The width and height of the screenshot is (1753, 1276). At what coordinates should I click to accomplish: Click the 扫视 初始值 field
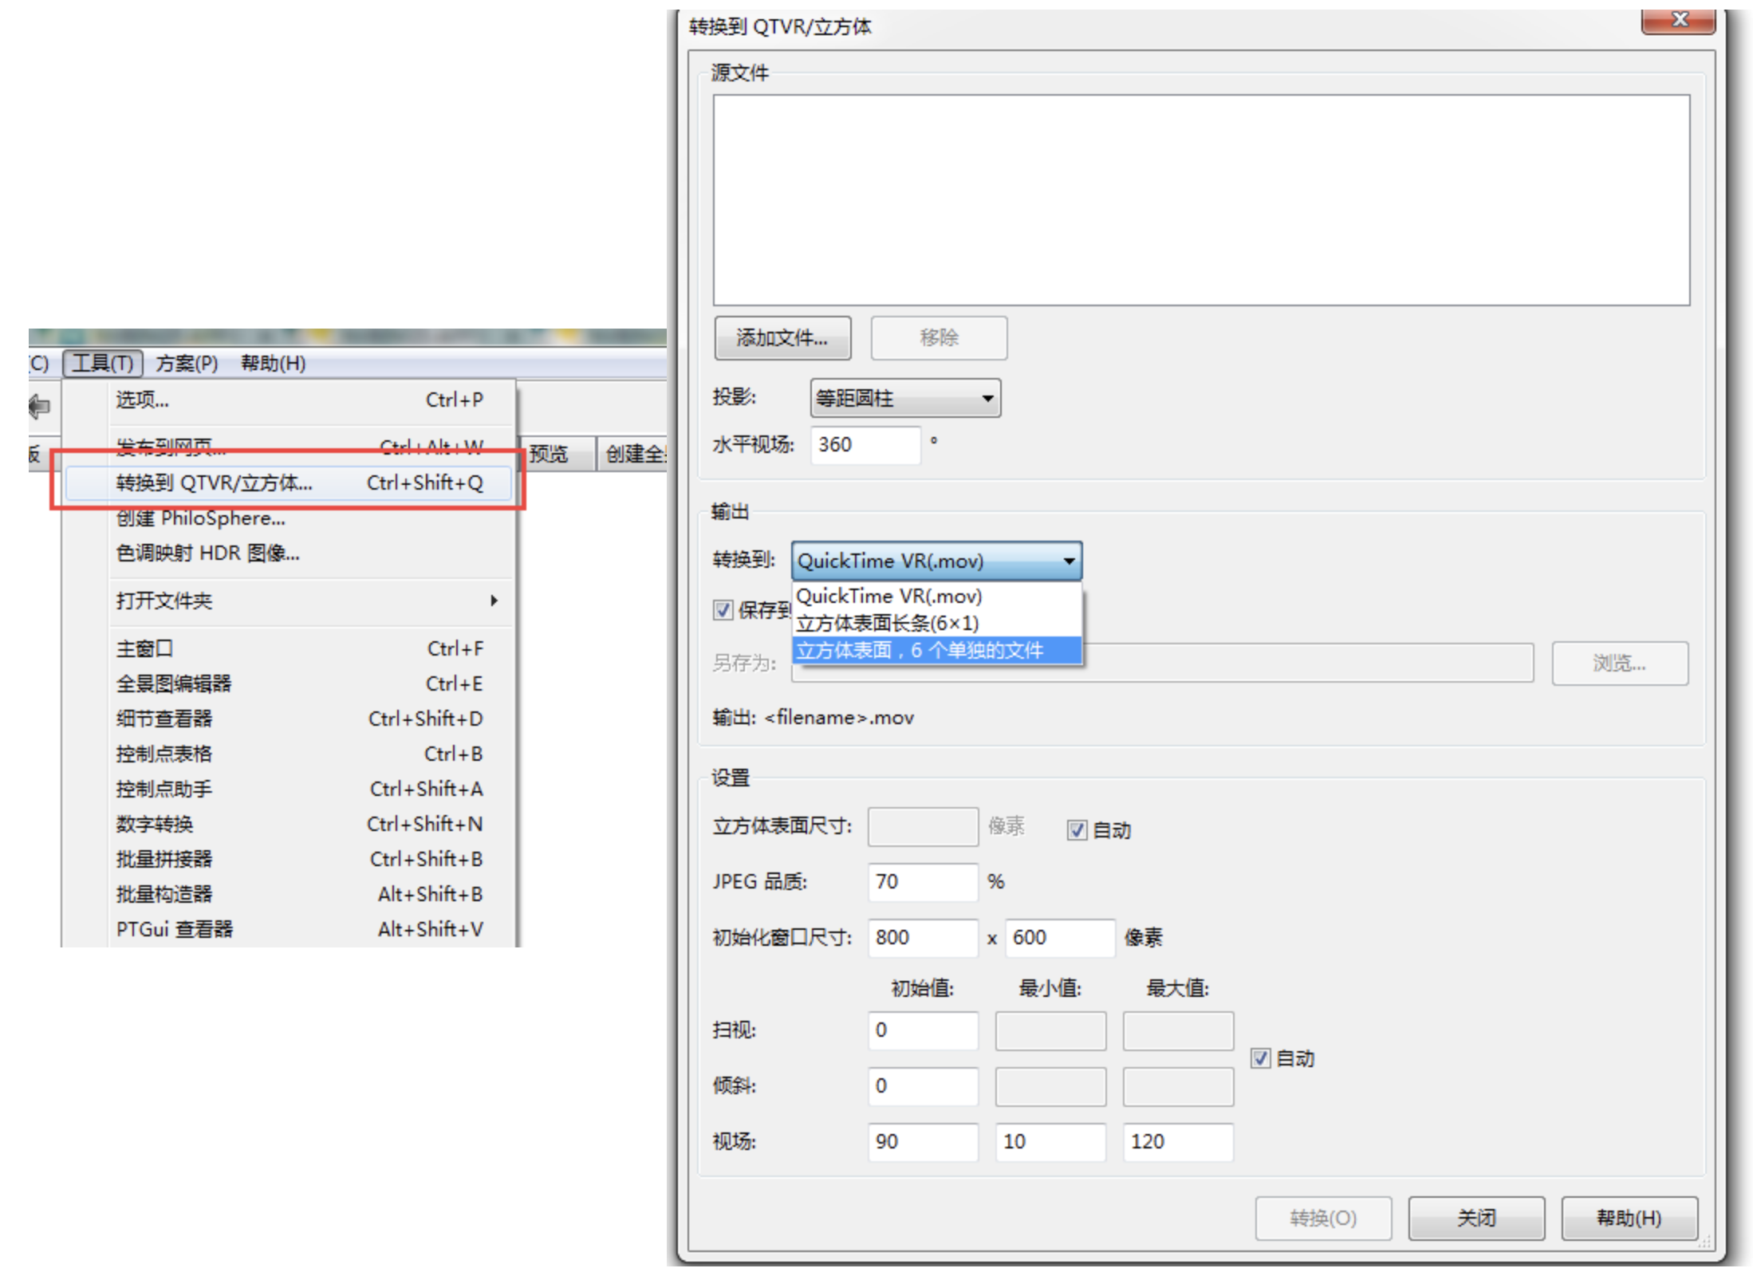923,1030
